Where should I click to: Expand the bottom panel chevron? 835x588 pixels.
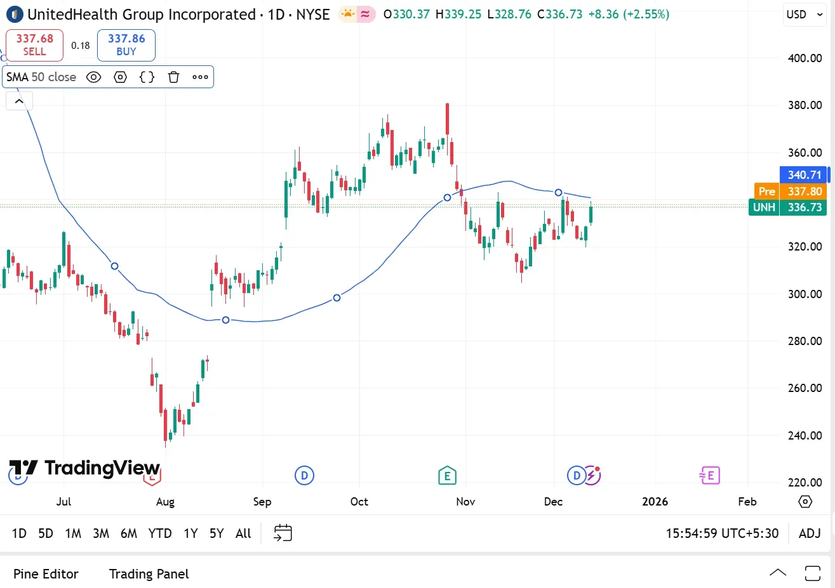click(778, 573)
